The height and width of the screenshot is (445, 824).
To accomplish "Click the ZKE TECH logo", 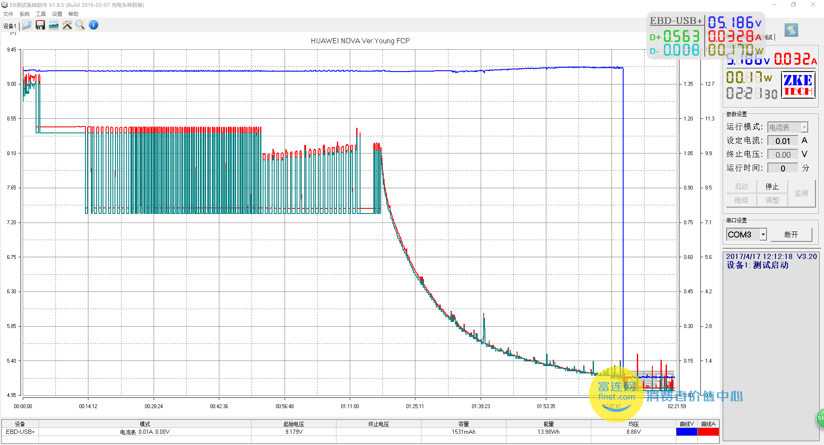I will tap(798, 85).
